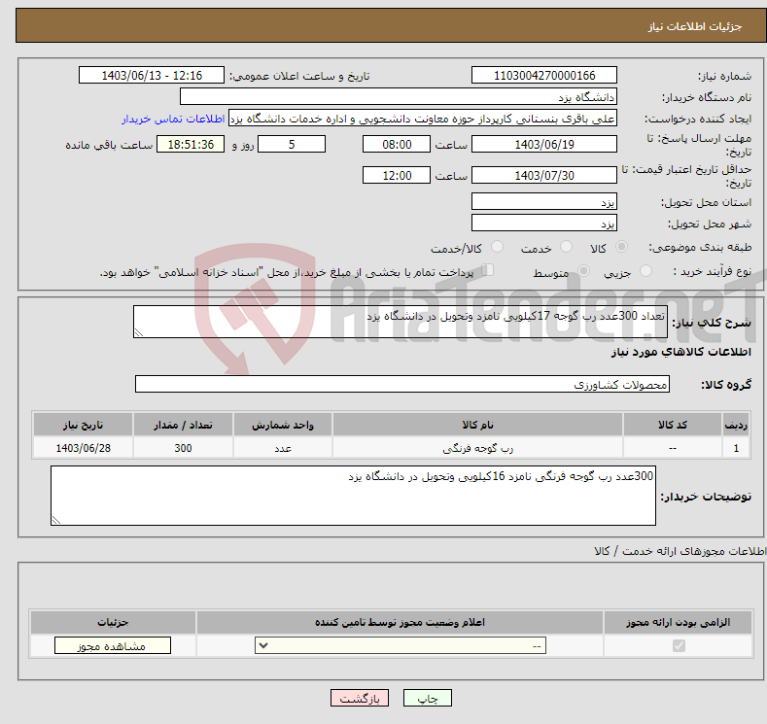Click the واحد شمارش column header
Image resolution: width=767 pixels, height=724 pixels.
click(x=283, y=425)
